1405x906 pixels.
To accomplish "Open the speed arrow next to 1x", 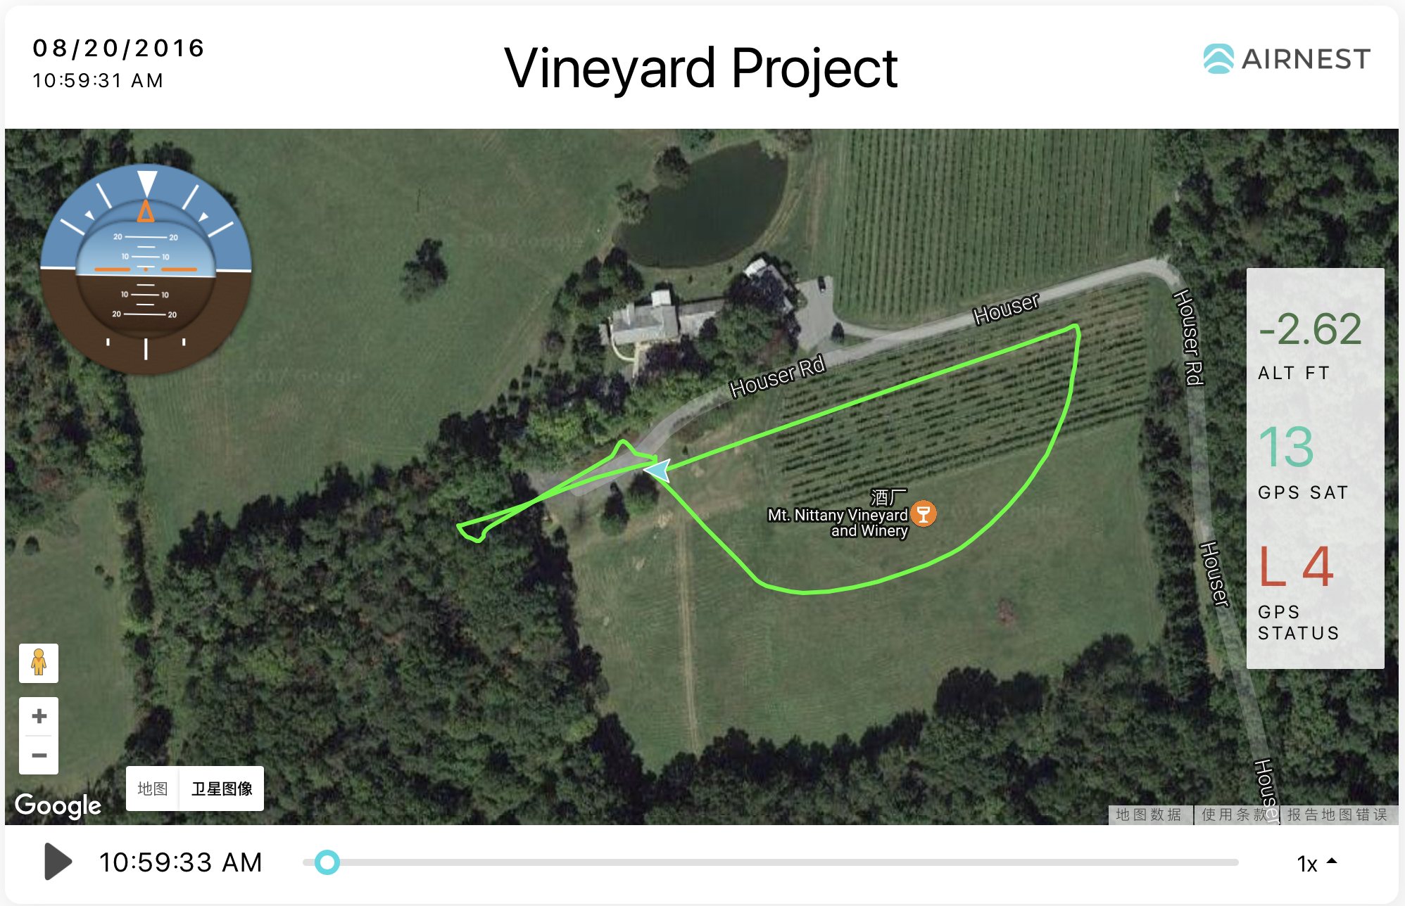I will tap(1332, 861).
